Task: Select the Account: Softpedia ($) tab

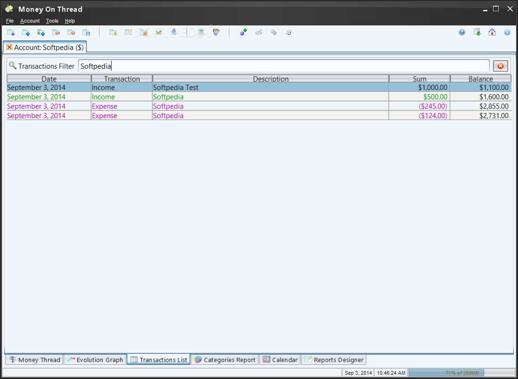Action: [45, 47]
